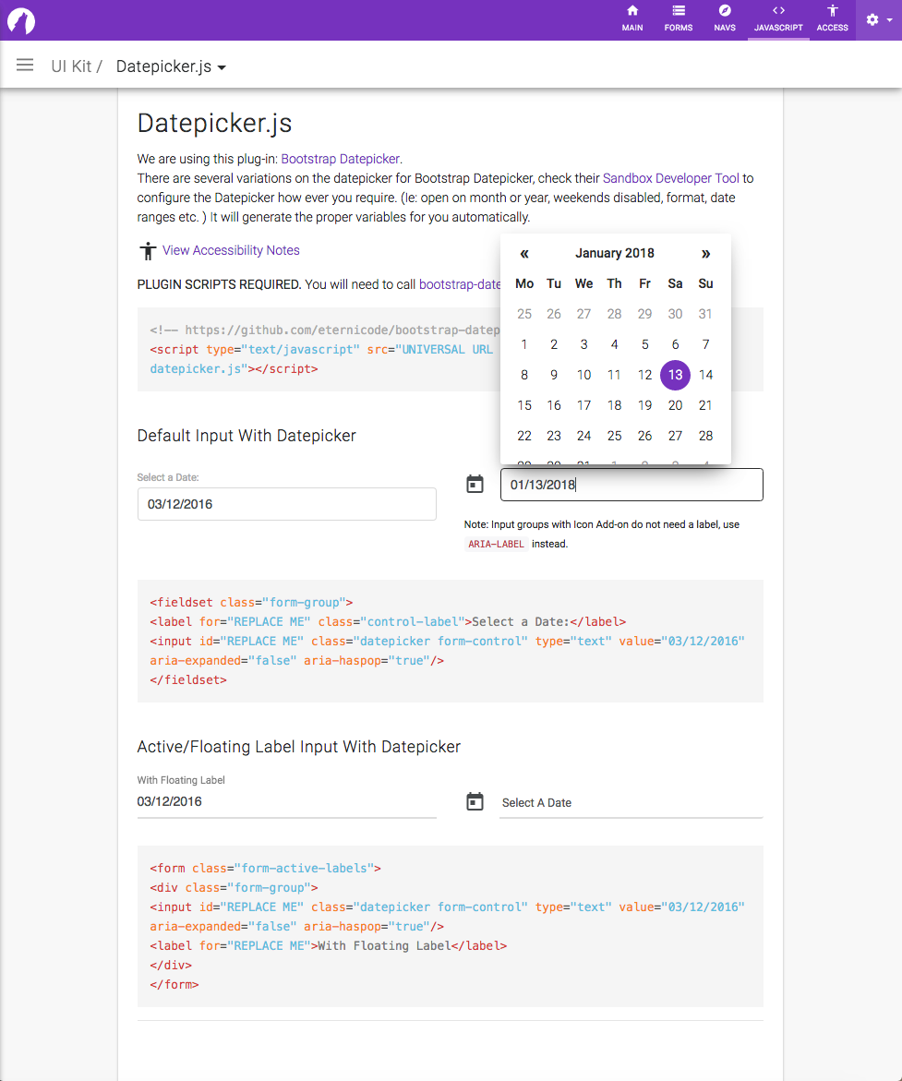Pick January 1 in the calendar
The image size is (902, 1081).
pos(524,344)
